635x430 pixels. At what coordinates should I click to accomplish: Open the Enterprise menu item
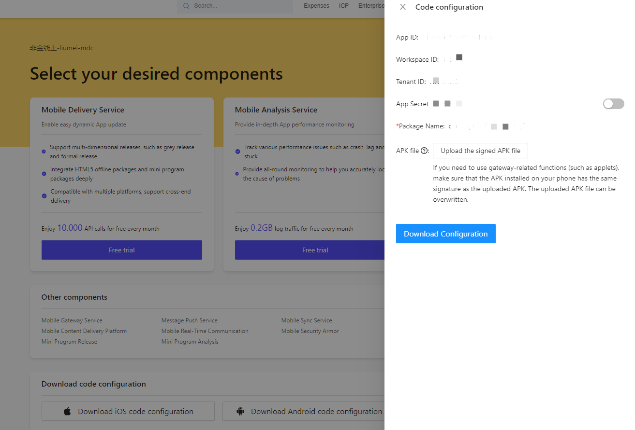371,6
